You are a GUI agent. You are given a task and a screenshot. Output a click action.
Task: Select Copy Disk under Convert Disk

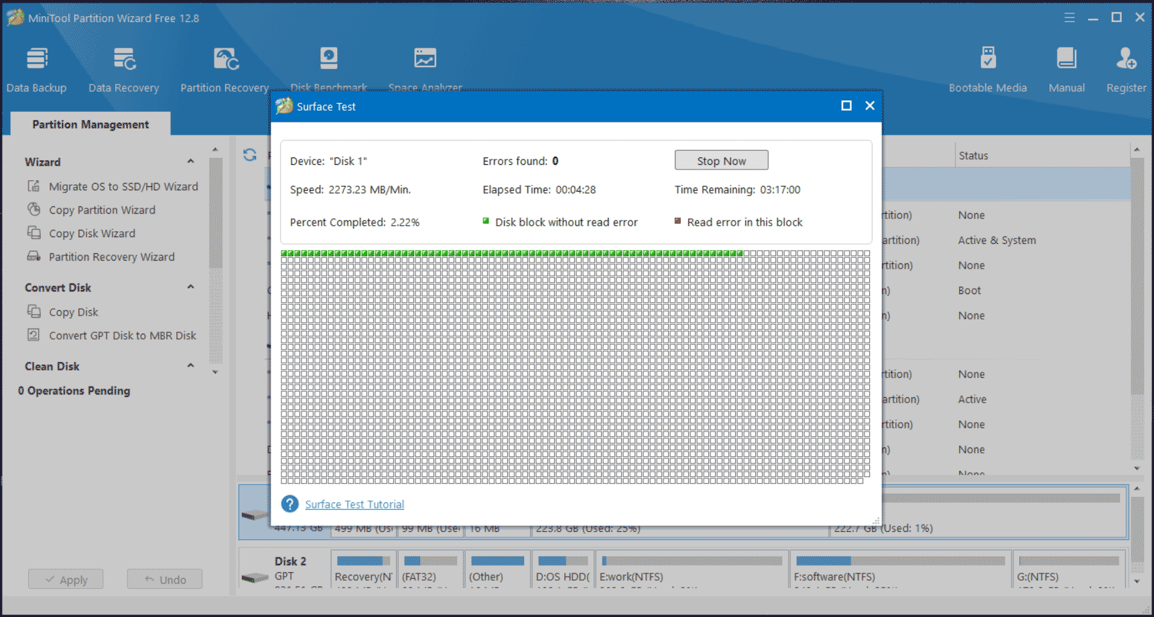pos(72,312)
